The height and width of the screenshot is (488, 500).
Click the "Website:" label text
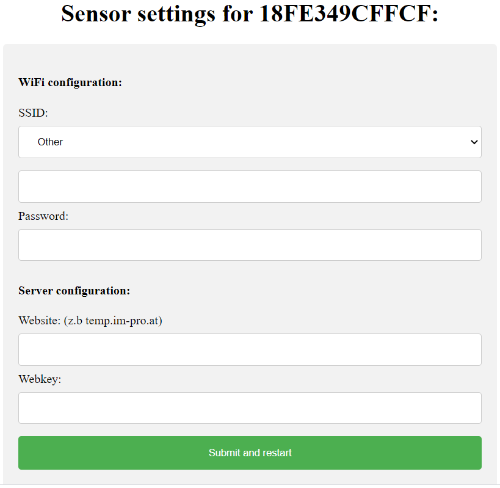pyautogui.click(x=40, y=321)
